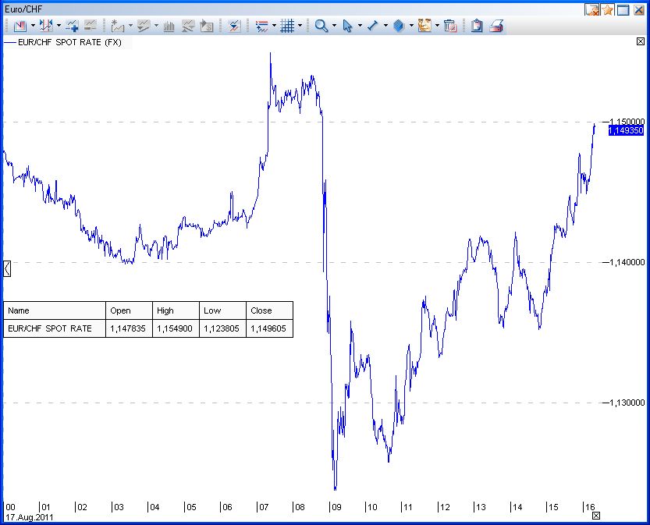Select the pointer cursor tool
Image resolution: width=650 pixels, height=525 pixels.
tap(347, 26)
